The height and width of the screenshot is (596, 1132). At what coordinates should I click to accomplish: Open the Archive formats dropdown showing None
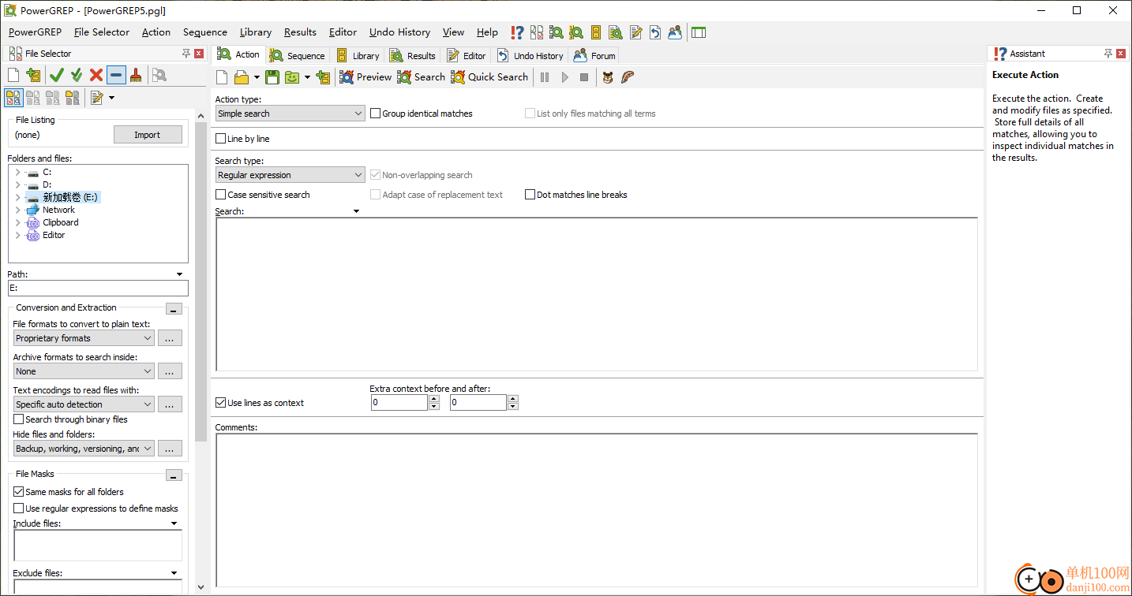tap(84, 371)
